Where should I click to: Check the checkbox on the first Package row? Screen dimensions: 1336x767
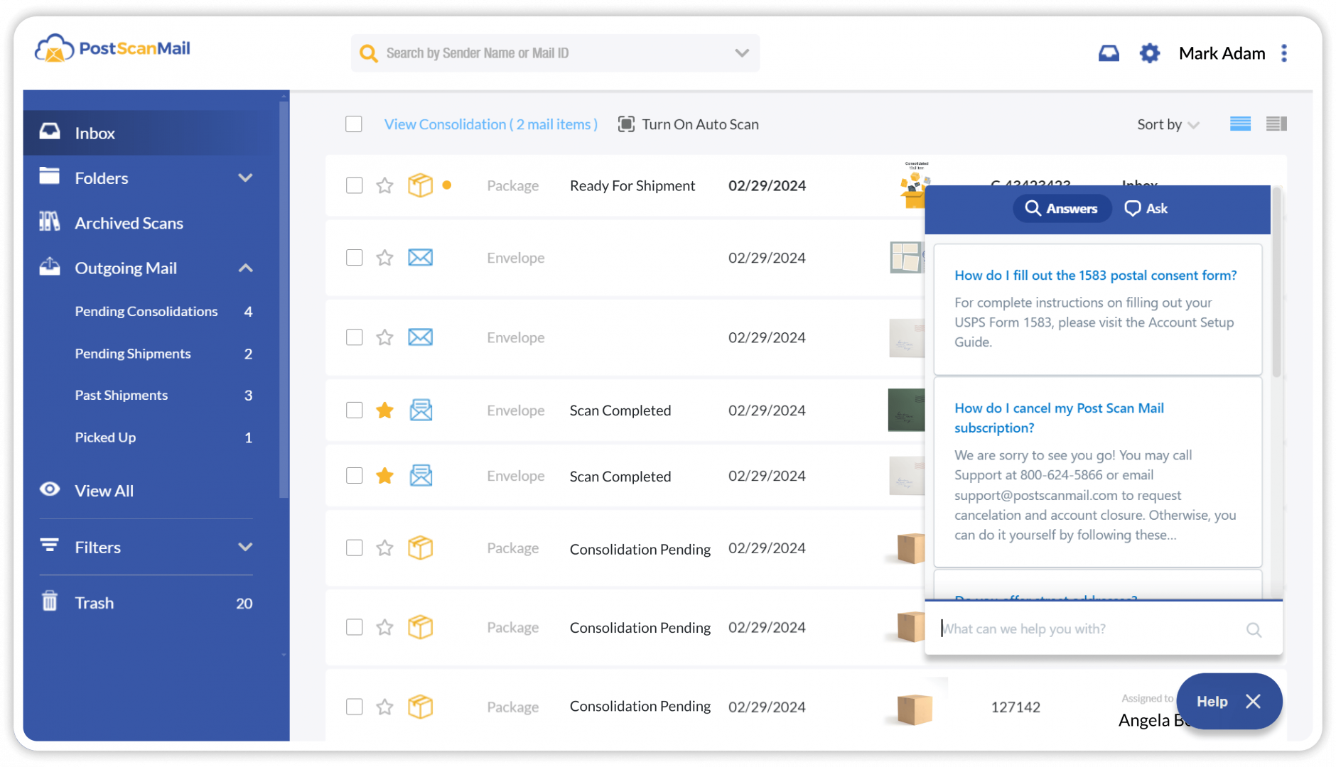coord(354,185)
